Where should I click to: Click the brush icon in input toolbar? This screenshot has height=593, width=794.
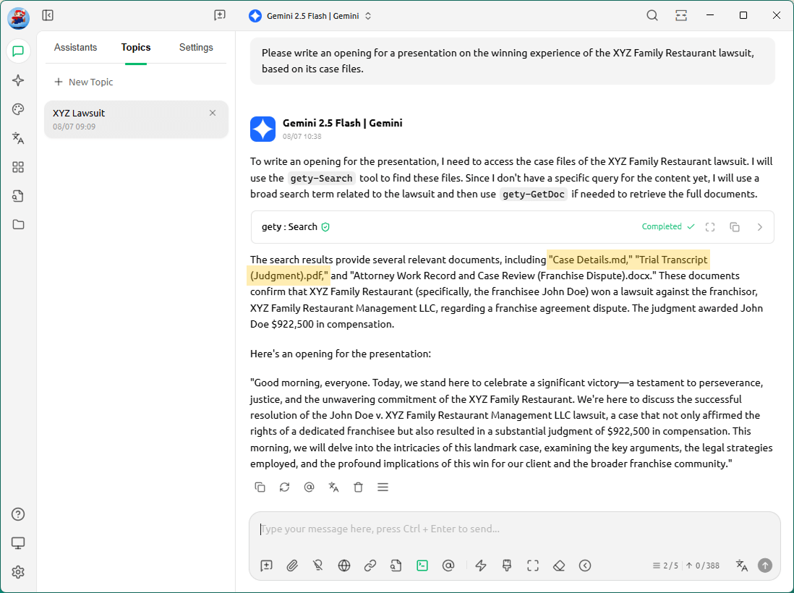click(507, 566)
